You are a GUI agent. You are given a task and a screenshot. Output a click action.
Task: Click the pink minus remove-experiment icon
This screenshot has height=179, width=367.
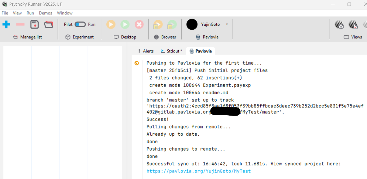click(x=20, y=25)
